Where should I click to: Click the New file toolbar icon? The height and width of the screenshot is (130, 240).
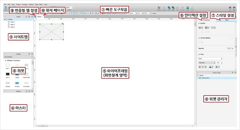coord(6,8)
